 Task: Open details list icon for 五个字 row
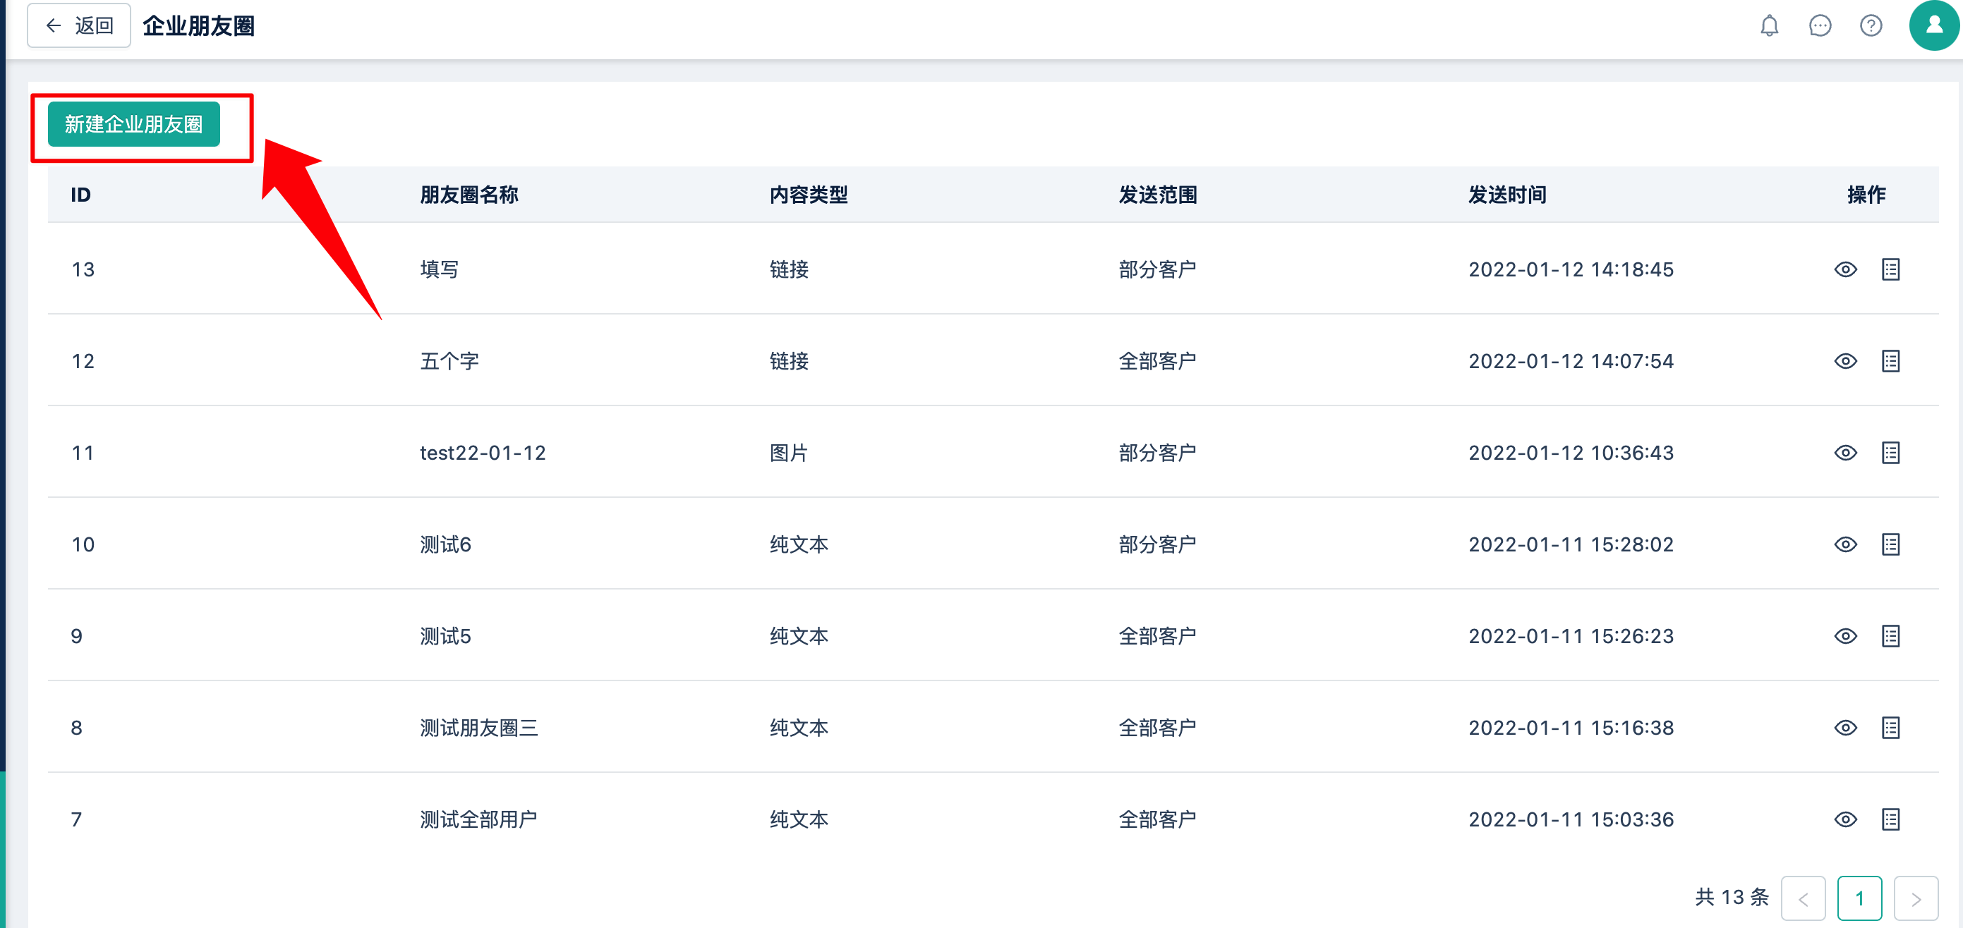tap(1890, 361)
